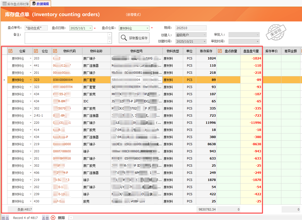
Task: Click the first-record navigation arrow
Action: 3,217
